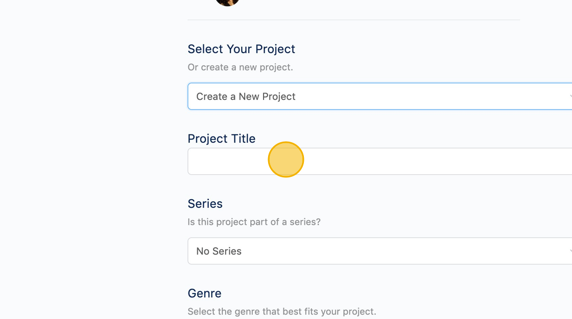Click 'Is this project part of a series?' text

coord(254,222)
